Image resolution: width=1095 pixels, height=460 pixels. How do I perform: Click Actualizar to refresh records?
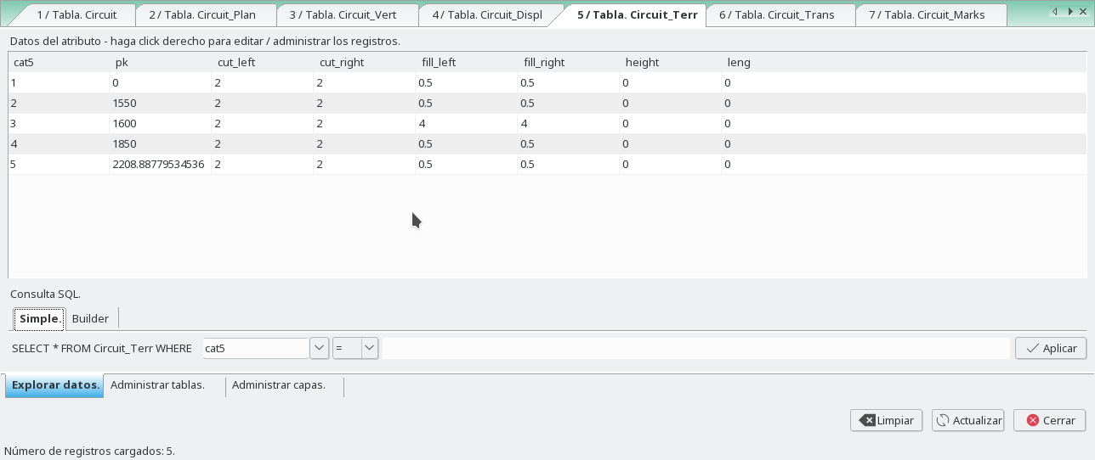click(x=968, y=420)
